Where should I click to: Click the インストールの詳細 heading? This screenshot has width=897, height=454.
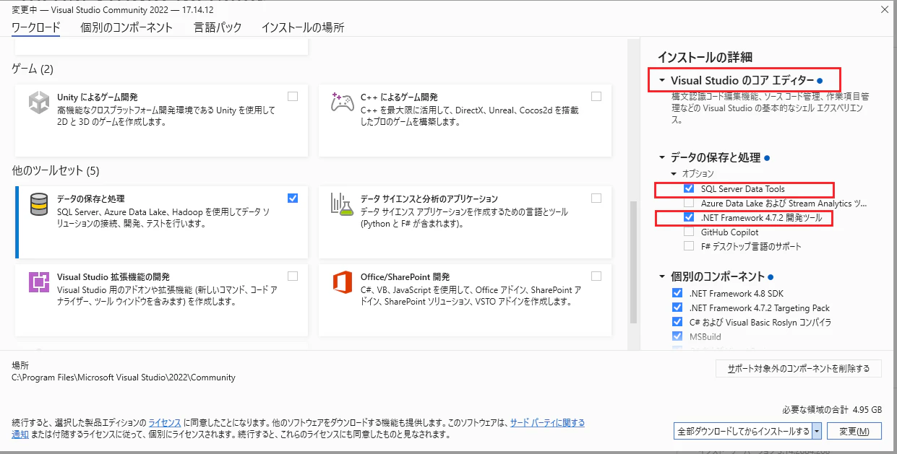(705, 57)
